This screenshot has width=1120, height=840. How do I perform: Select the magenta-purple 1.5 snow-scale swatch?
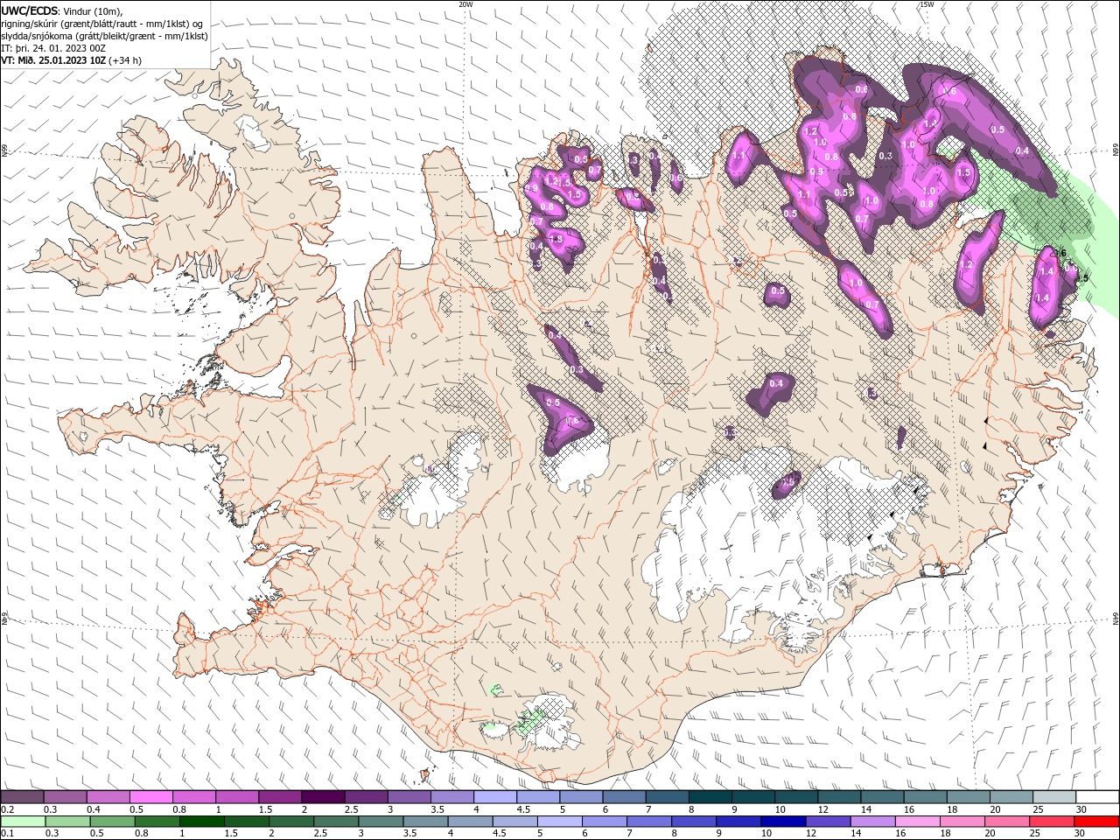pyautogui.click(x=280, y=797)
